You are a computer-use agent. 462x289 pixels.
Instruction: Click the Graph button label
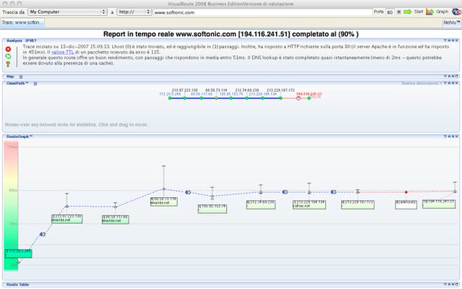(442, 12)
